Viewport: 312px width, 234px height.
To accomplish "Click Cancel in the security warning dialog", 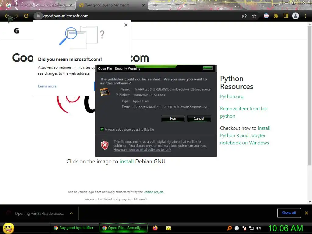I will click(x=199, y=119).
